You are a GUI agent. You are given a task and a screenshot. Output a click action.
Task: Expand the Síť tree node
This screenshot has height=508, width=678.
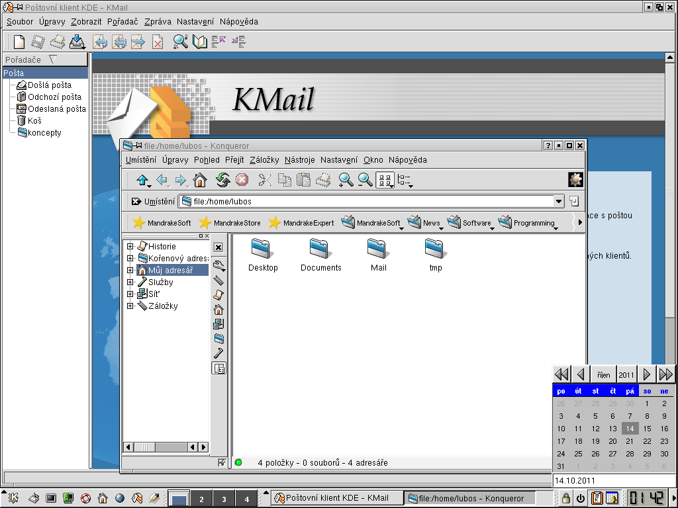pos(130,294)
